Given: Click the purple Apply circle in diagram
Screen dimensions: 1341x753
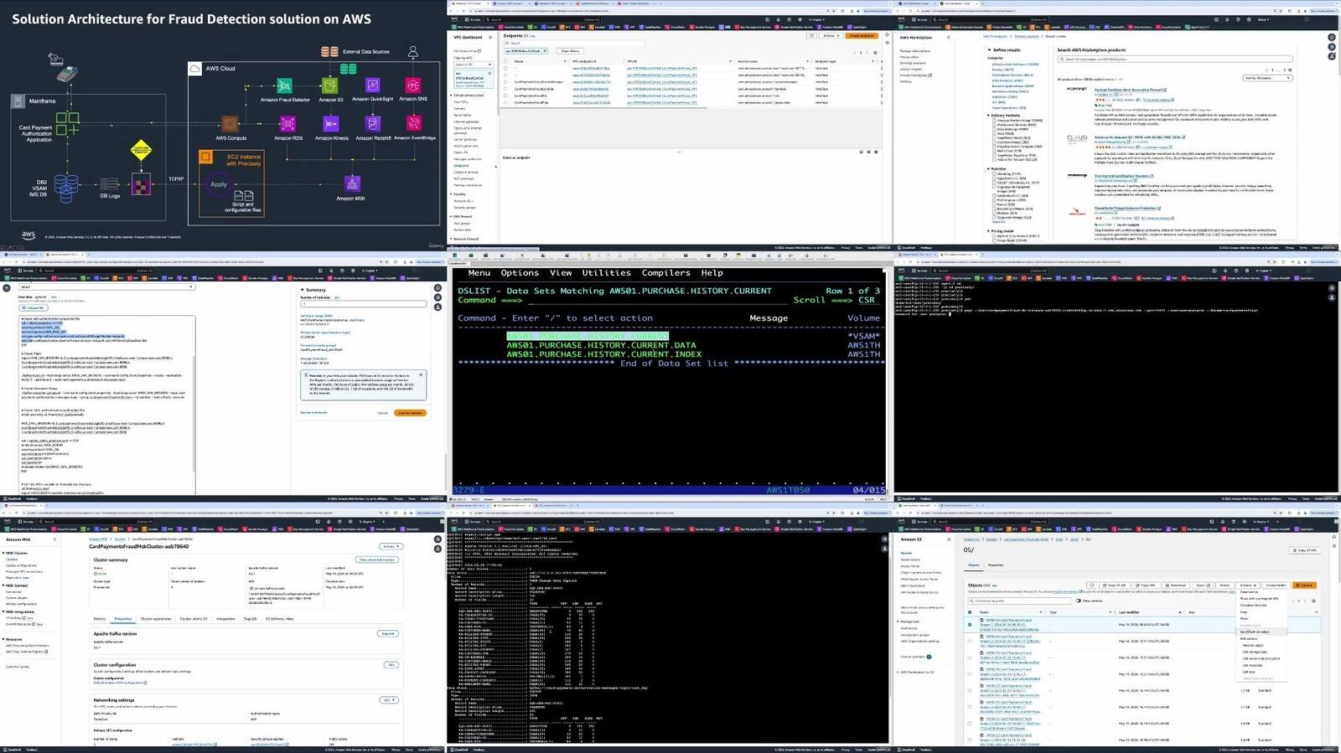Looking at the screenshot, I should 219,184.
